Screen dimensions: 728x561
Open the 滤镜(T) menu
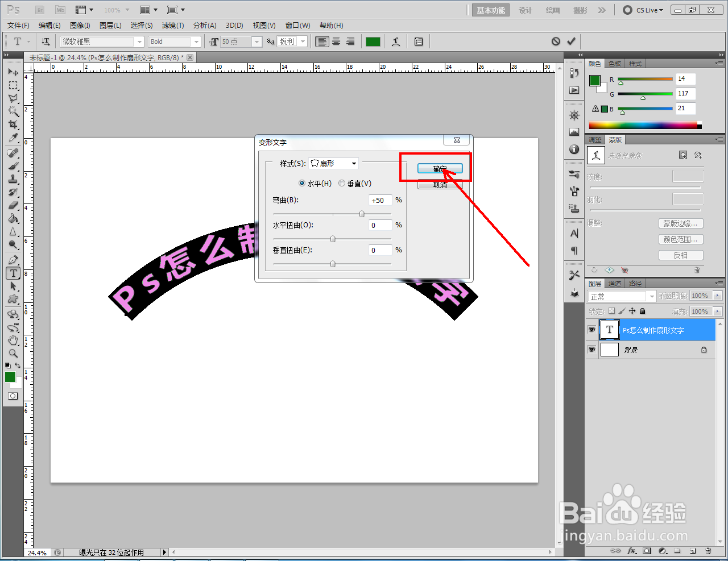coord(173,26)
